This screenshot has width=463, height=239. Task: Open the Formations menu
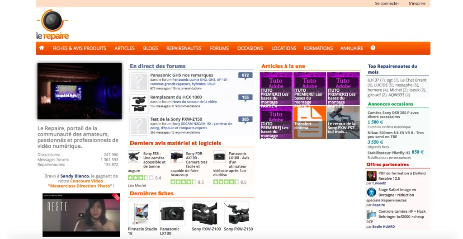(x=318, y=48)
